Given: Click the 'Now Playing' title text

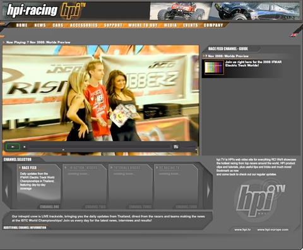Looking at the screenshot, I should pos(38,42).
